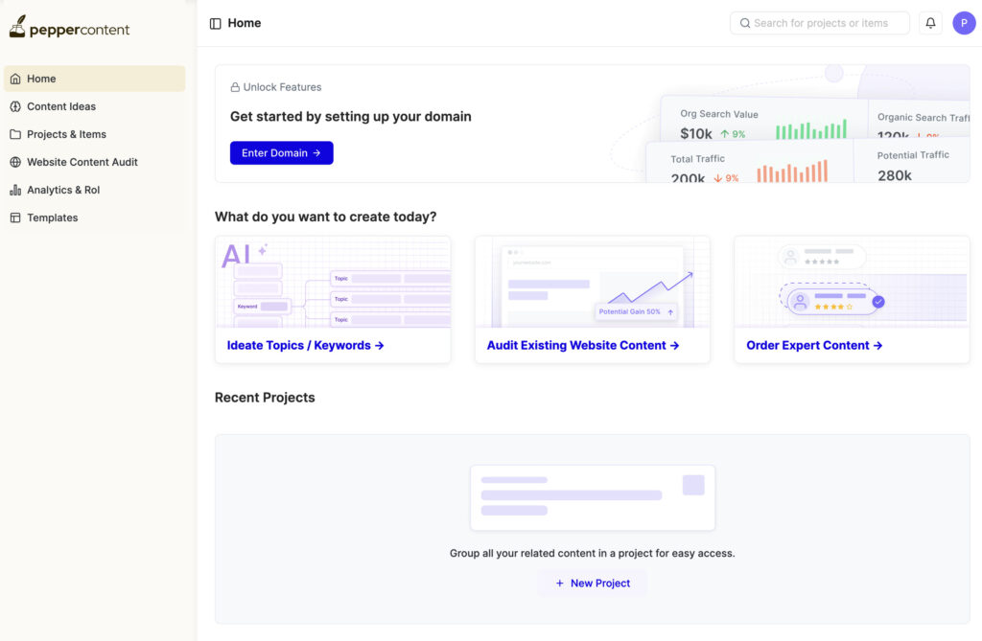Click the AI topic ideation card illustration
This screenshot has width=982, height=641.
333,283
